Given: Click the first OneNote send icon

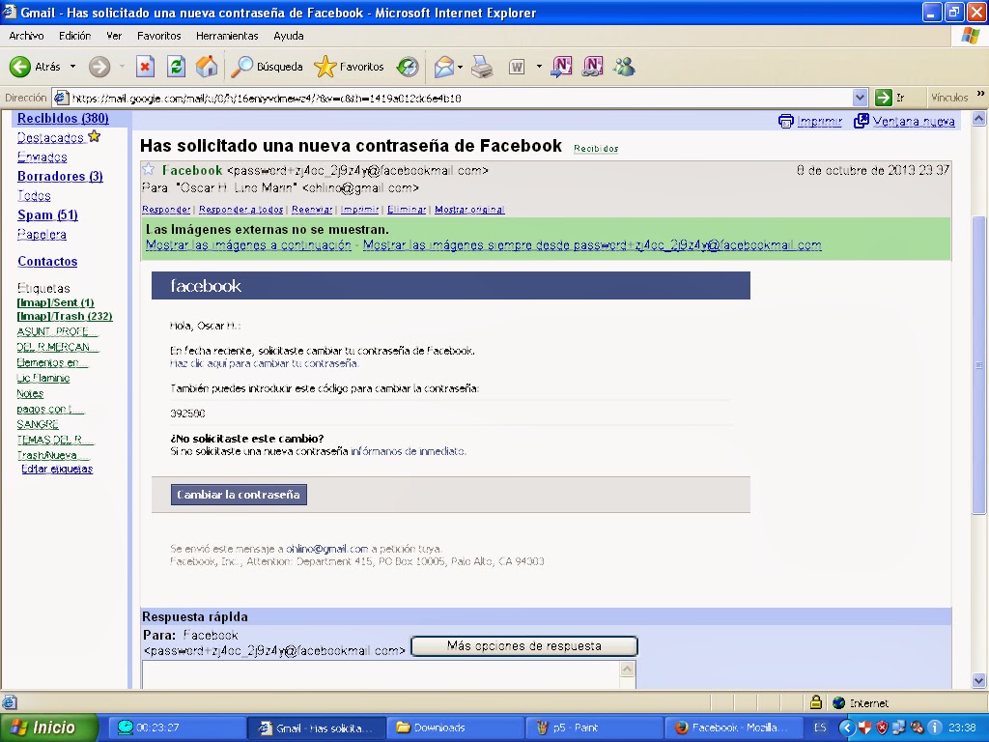Looking at the screenshot, I should coord(561,67).
